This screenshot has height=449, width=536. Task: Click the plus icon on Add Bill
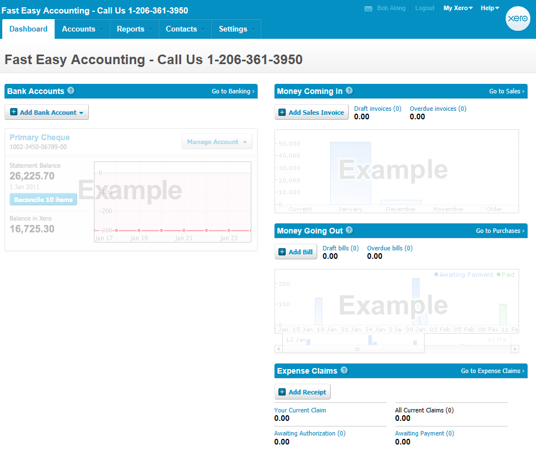point(281,252)
